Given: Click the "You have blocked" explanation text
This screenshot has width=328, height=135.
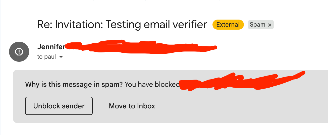Looking at the screenshot, I should pyautogui.click(x=152, y=84).
